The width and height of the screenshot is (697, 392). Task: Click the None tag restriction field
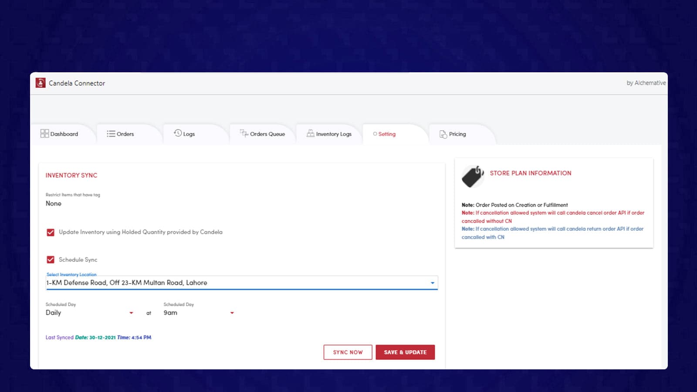(x=53, y=203)
